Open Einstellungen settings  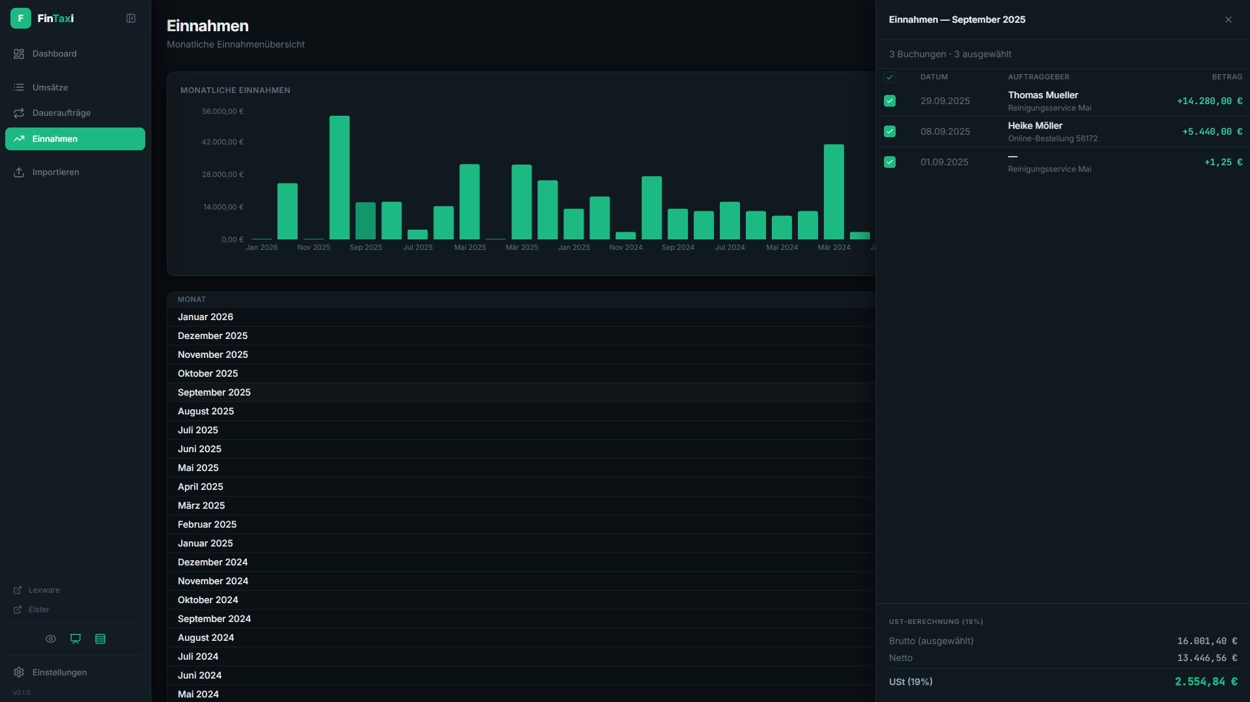pos(59,672)
